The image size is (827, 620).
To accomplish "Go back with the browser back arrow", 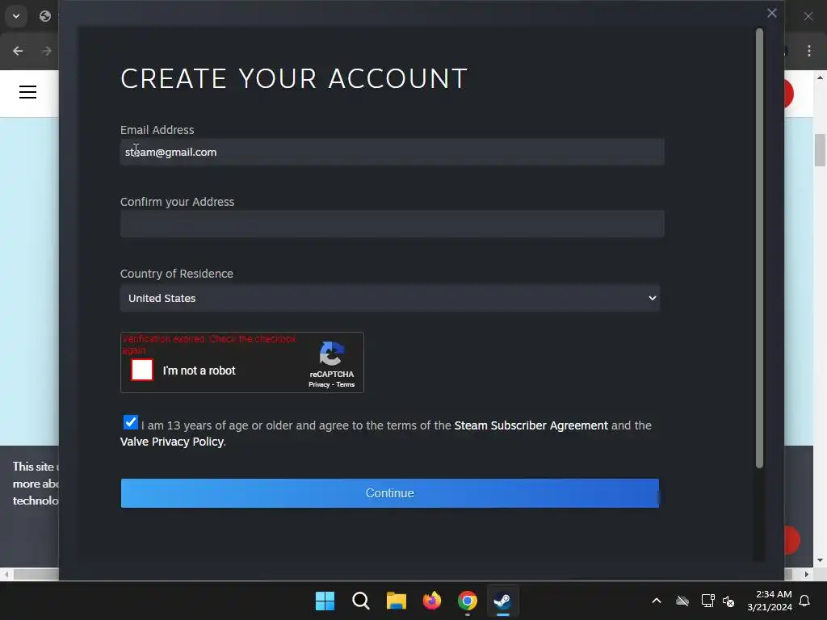I will (18, 51).
